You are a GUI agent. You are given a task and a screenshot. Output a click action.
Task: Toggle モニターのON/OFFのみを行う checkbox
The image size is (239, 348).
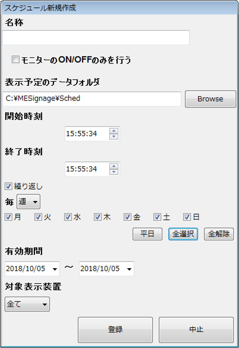[15, 60]
